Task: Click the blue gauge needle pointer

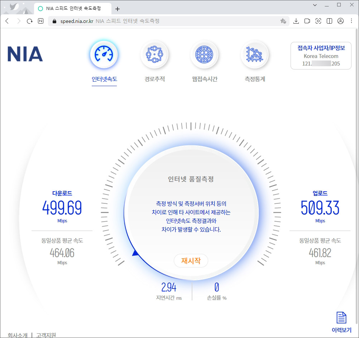Action: [x=135, y=253]
